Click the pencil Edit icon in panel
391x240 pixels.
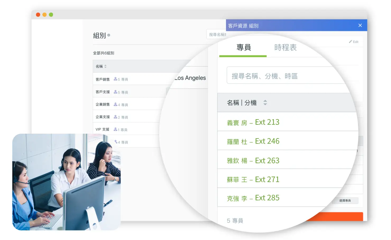tap(351, 42)
